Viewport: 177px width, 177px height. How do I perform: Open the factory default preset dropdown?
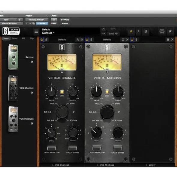tap(37, 20)
